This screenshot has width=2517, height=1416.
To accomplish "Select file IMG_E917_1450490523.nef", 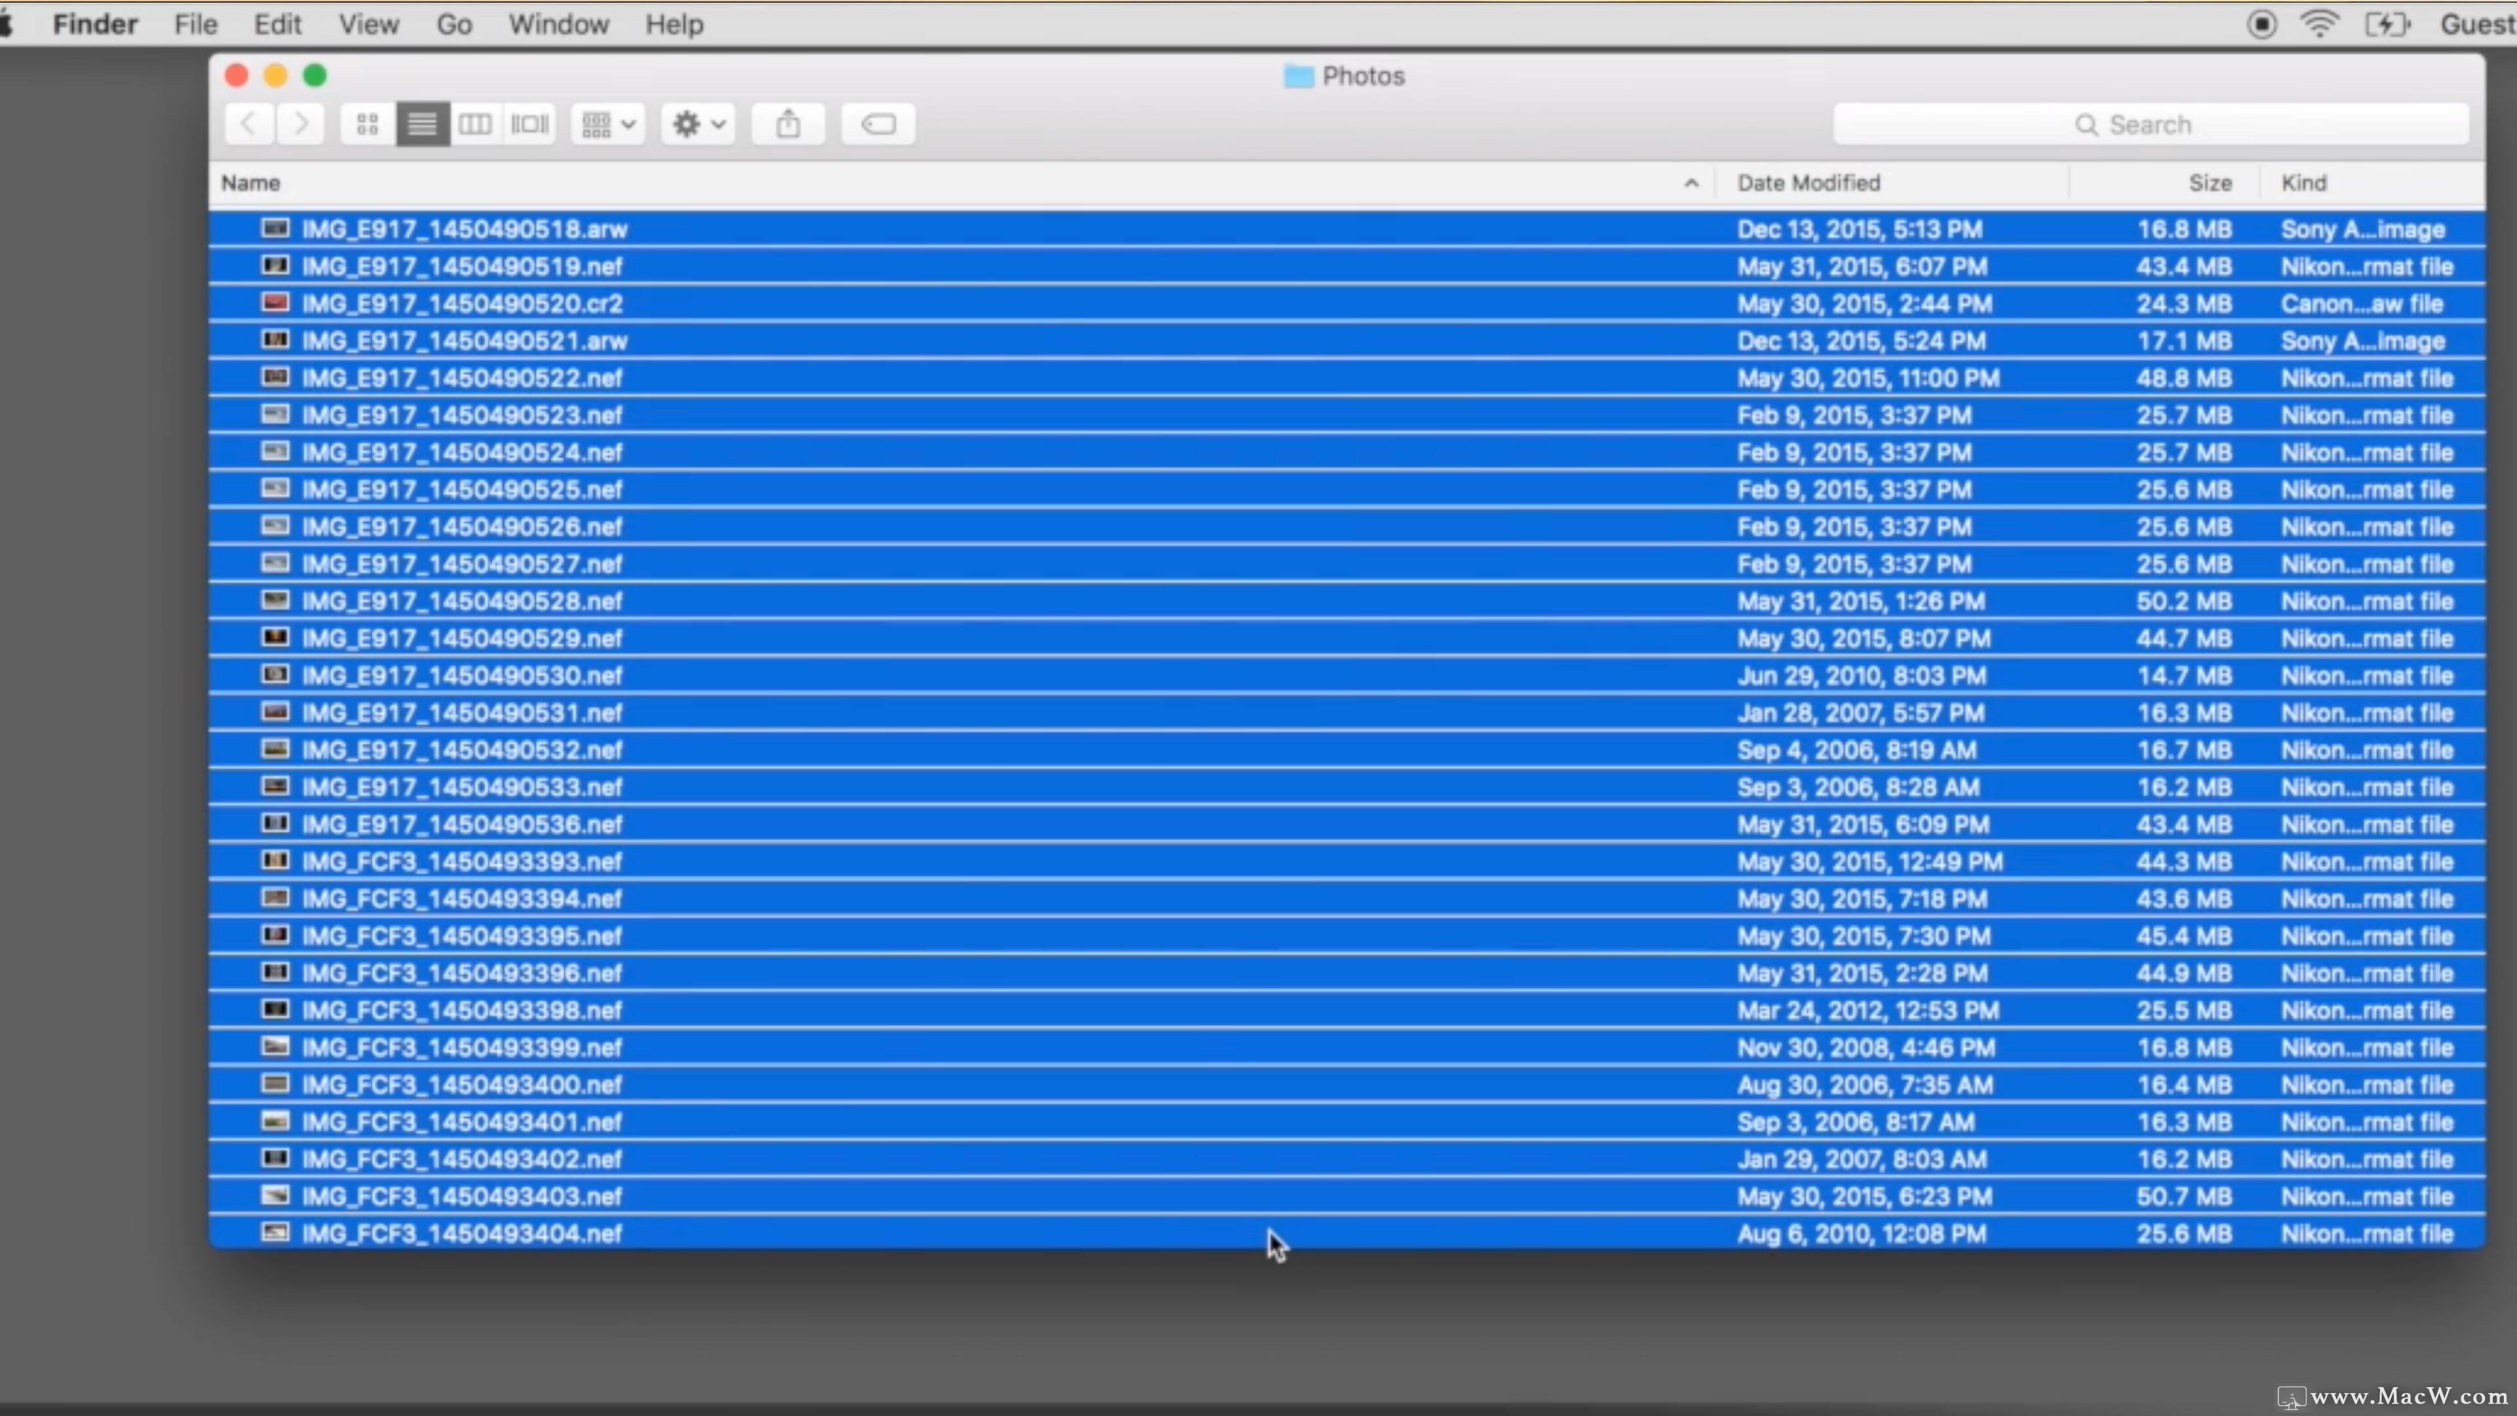I will tap(1346, 414).
